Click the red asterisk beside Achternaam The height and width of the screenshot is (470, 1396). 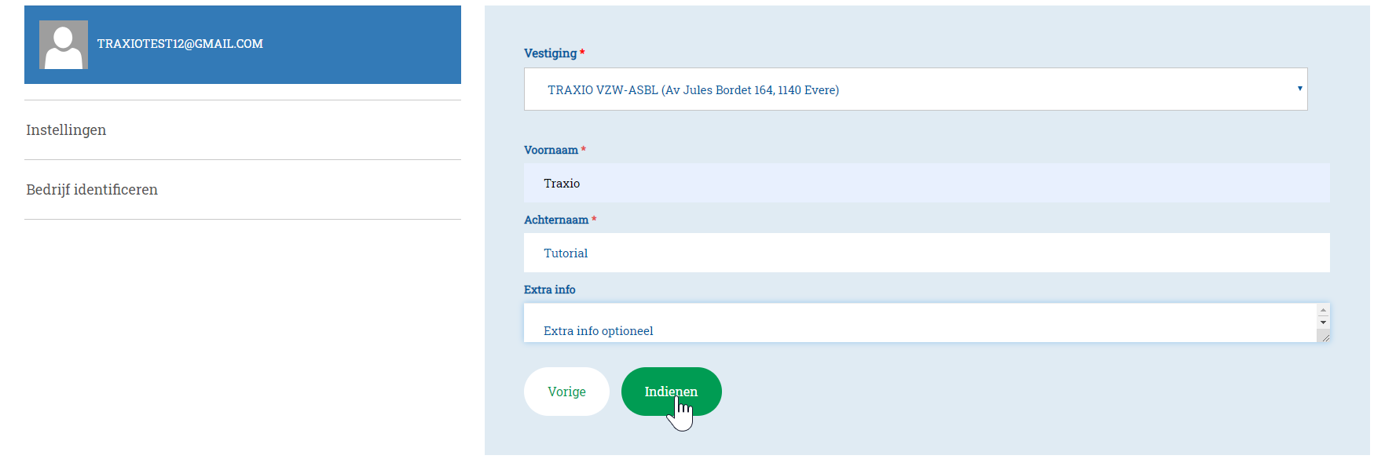coord(594,219)
